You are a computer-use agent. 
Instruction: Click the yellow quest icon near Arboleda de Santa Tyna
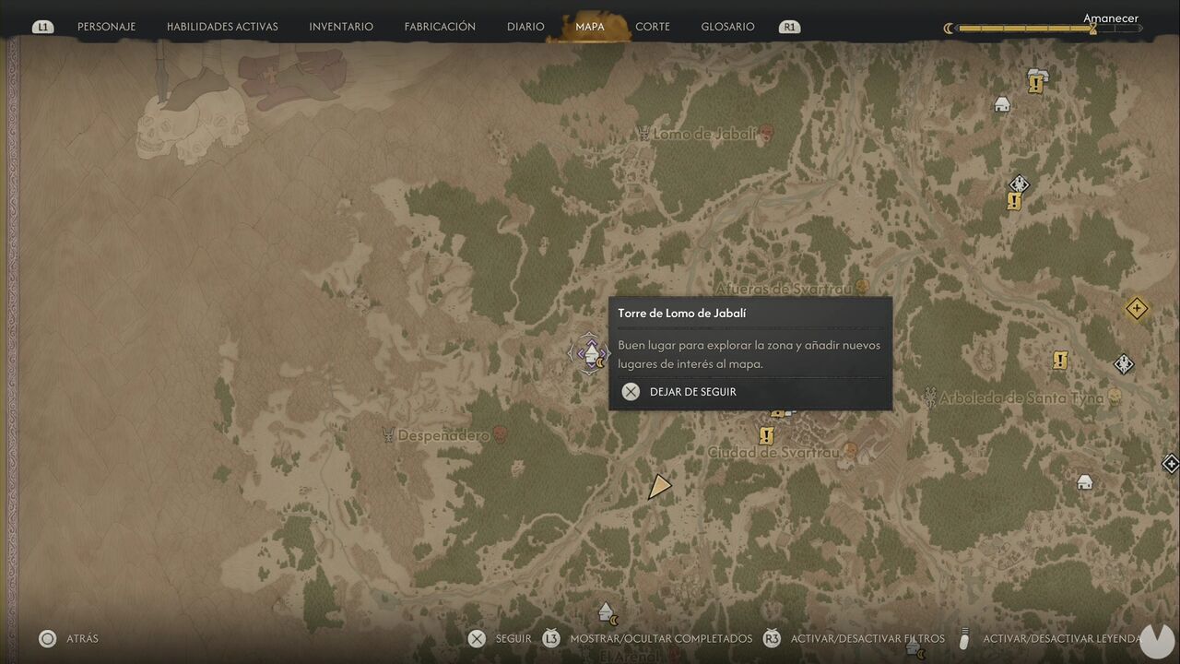[x=1060, y=360]
